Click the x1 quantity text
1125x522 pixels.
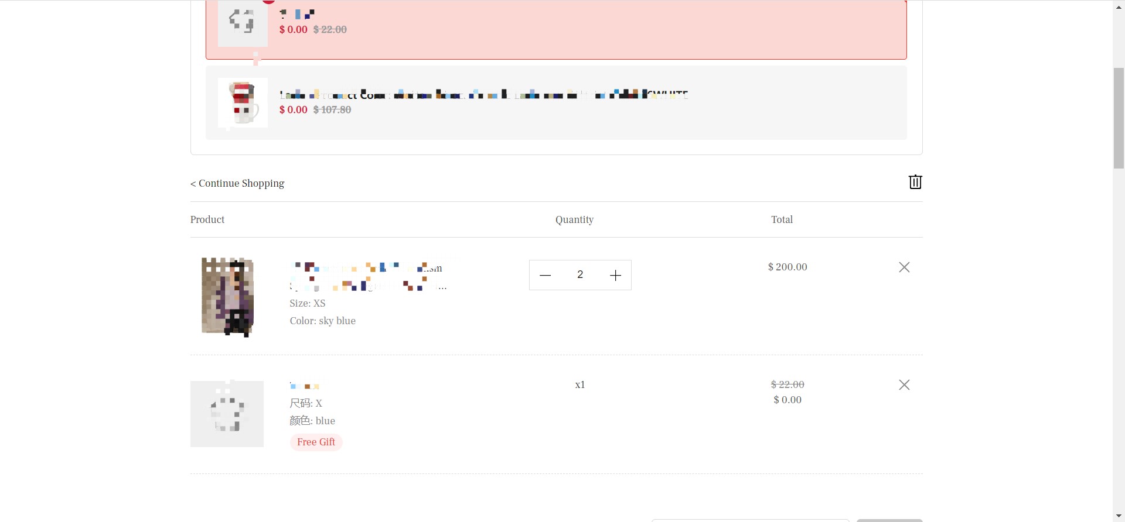tap(580, 384)
